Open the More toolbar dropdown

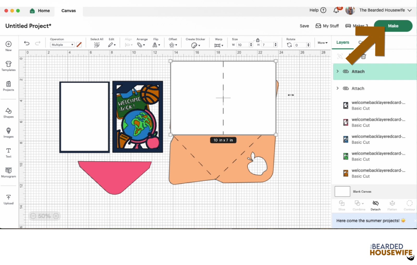[x=322, y=43]
